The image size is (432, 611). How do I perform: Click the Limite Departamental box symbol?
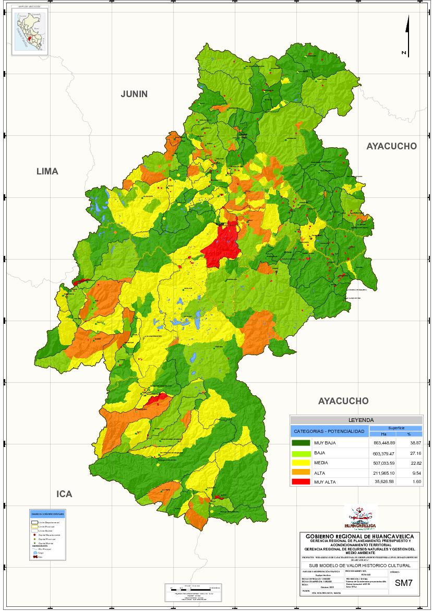click(34, 522)
